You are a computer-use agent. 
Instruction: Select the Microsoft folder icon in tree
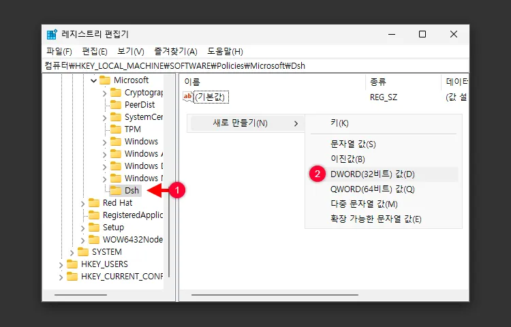(x=105, y=80)
